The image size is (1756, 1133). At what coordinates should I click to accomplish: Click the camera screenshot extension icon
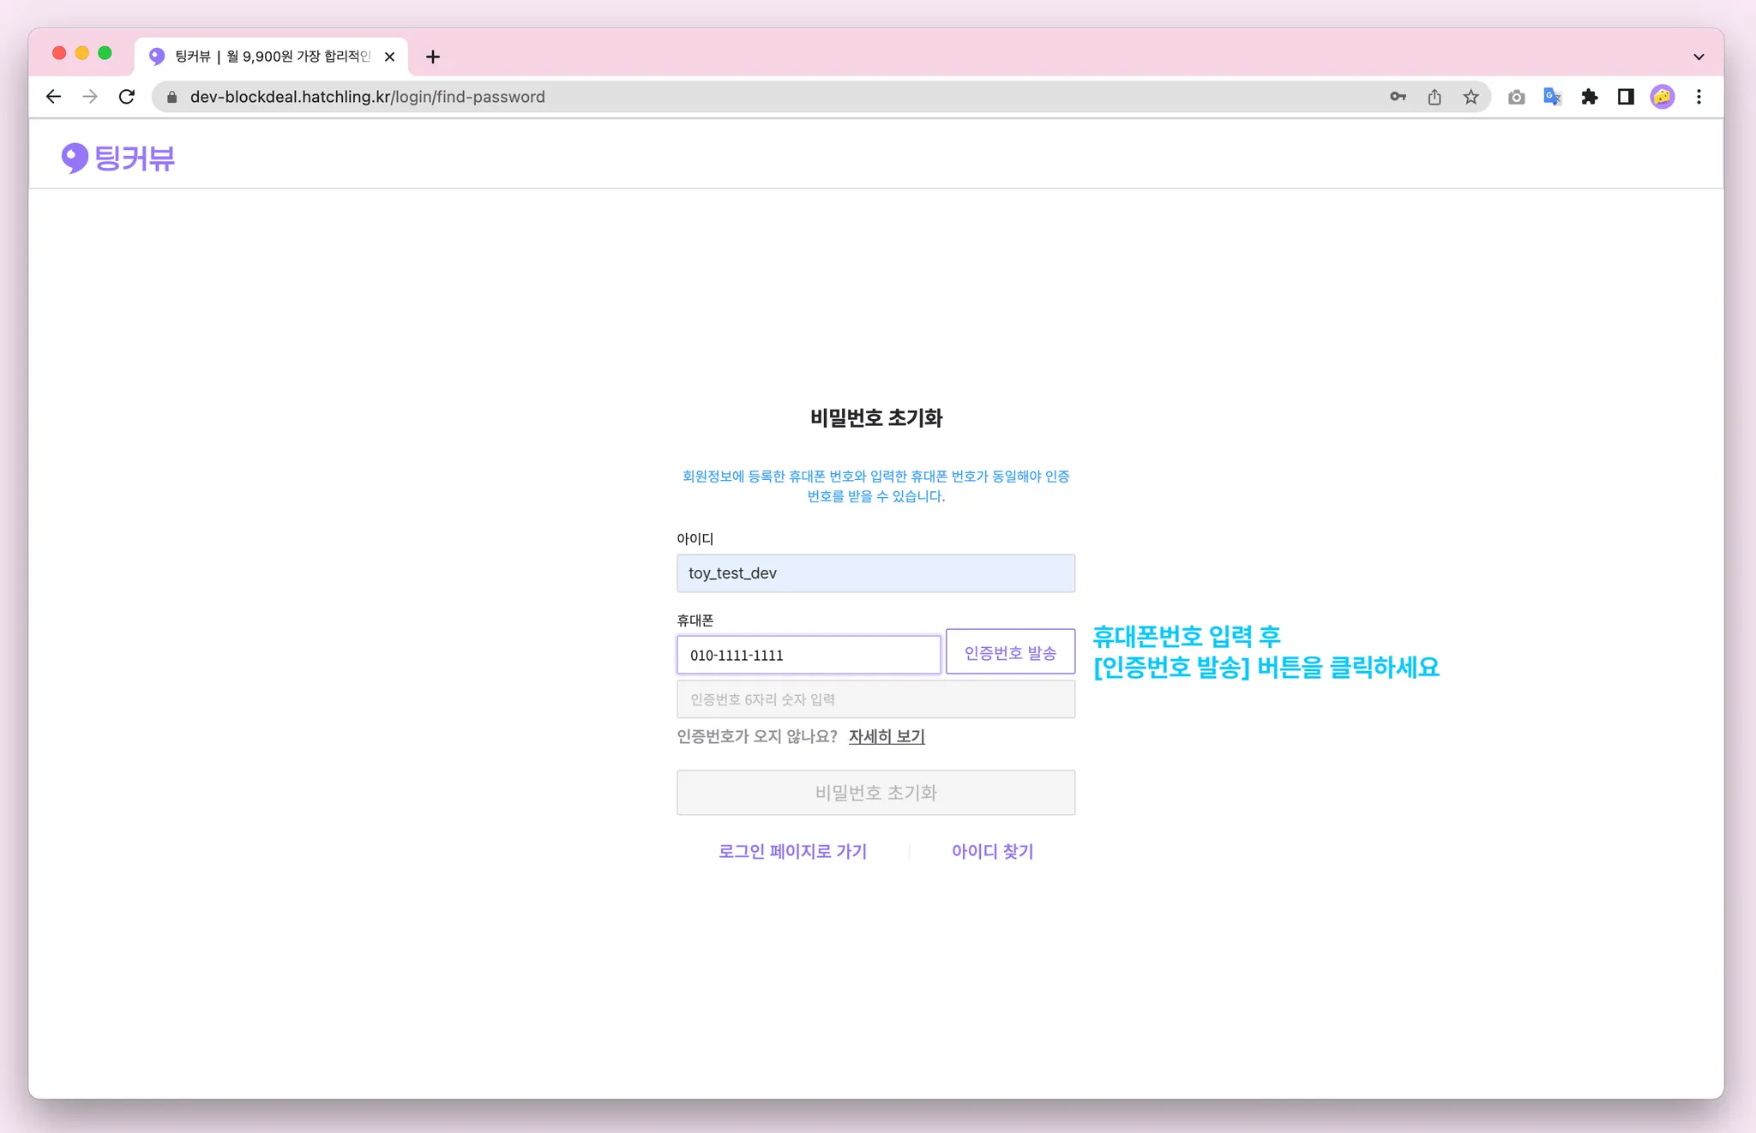click(x=1516, y=97)
